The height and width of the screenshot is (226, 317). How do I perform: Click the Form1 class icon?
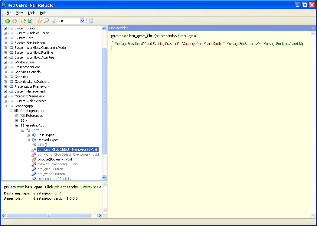point(28,130)
